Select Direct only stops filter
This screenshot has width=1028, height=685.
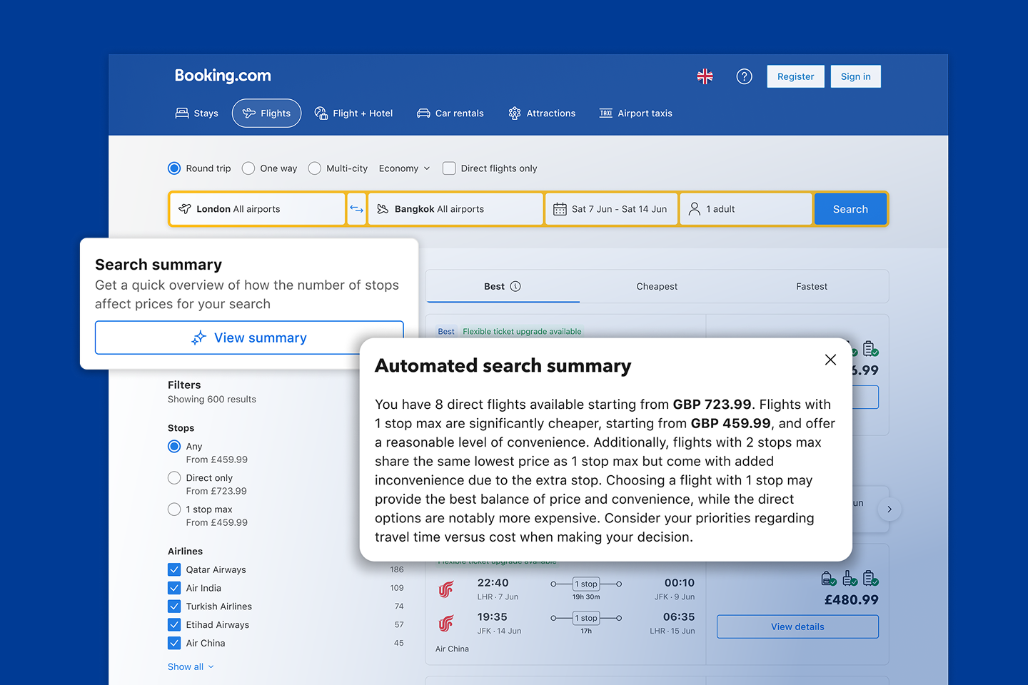[174, 478]
